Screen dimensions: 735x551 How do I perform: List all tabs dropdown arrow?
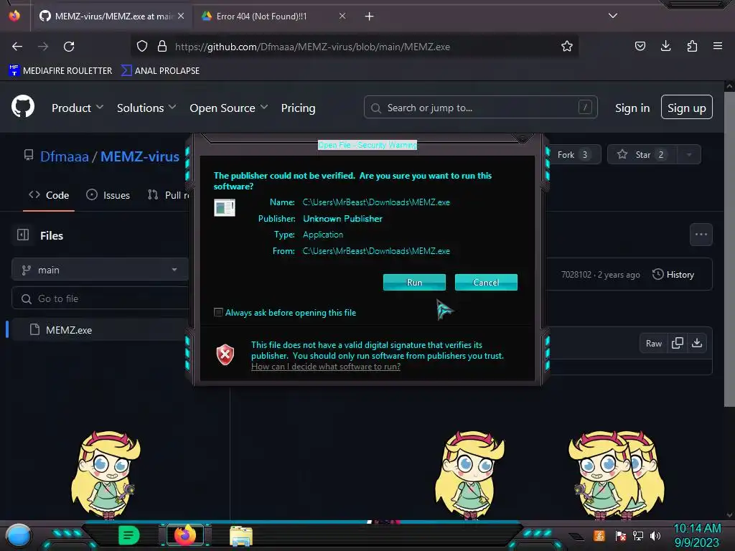point(613,16)
